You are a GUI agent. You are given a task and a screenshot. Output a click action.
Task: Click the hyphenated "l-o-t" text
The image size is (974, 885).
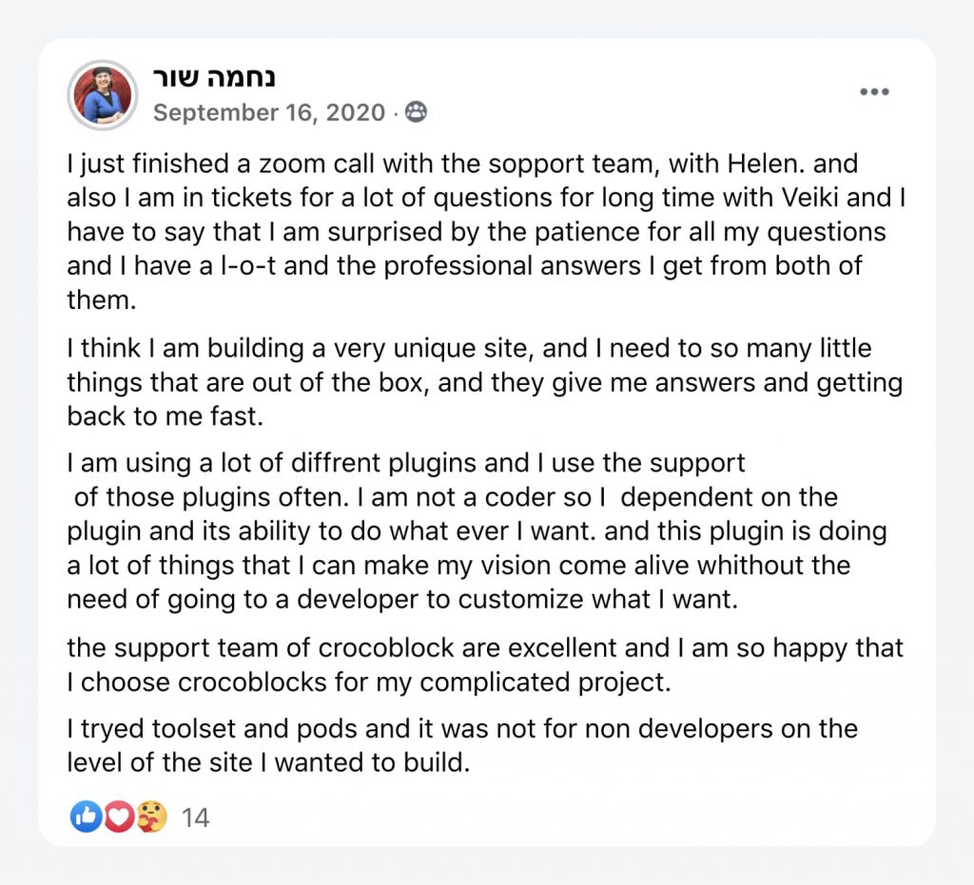248,265
